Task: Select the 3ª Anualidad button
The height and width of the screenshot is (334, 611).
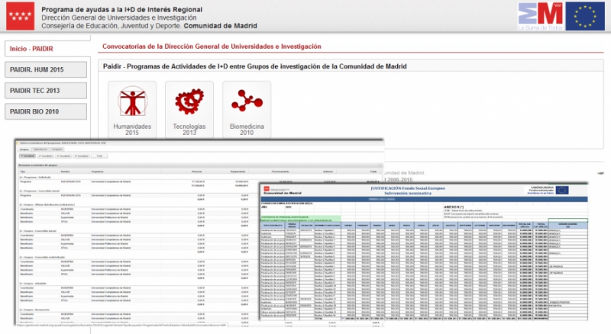Action: pos(63,156)
